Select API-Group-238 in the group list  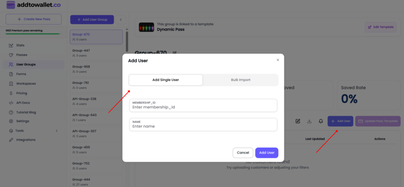96,101
